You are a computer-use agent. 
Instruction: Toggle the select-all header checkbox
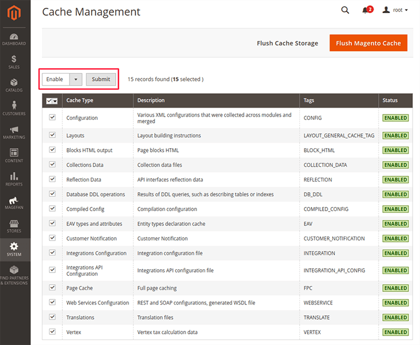click(x=49, y=101)
